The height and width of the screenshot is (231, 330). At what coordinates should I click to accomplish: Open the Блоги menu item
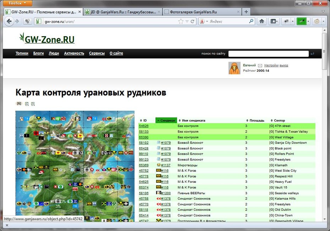coord(39,54)
